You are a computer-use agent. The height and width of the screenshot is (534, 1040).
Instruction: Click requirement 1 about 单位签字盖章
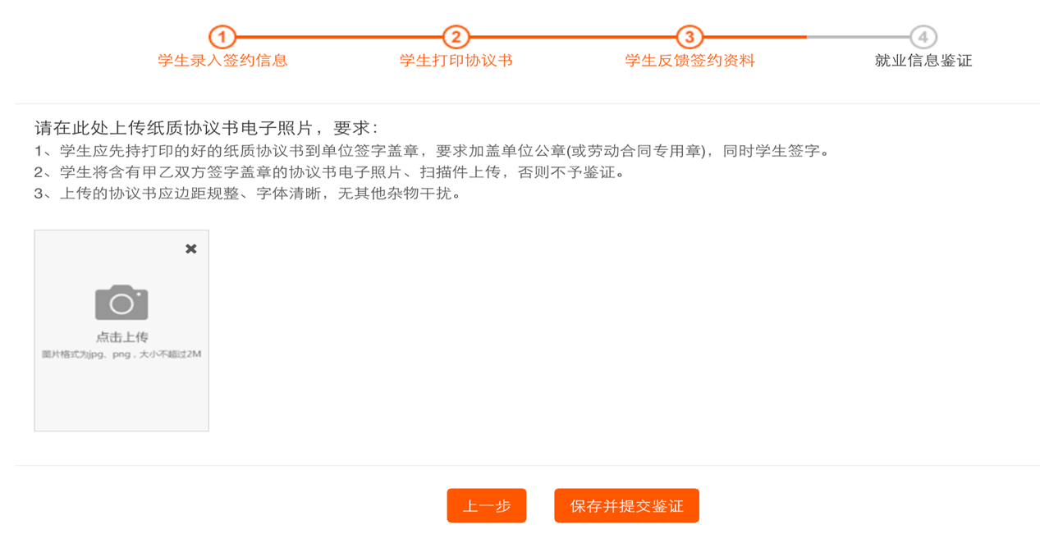coord(432,151)
